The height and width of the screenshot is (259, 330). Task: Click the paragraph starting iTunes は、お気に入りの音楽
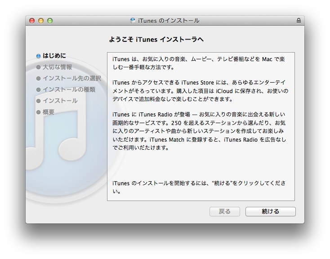point(199,63)
